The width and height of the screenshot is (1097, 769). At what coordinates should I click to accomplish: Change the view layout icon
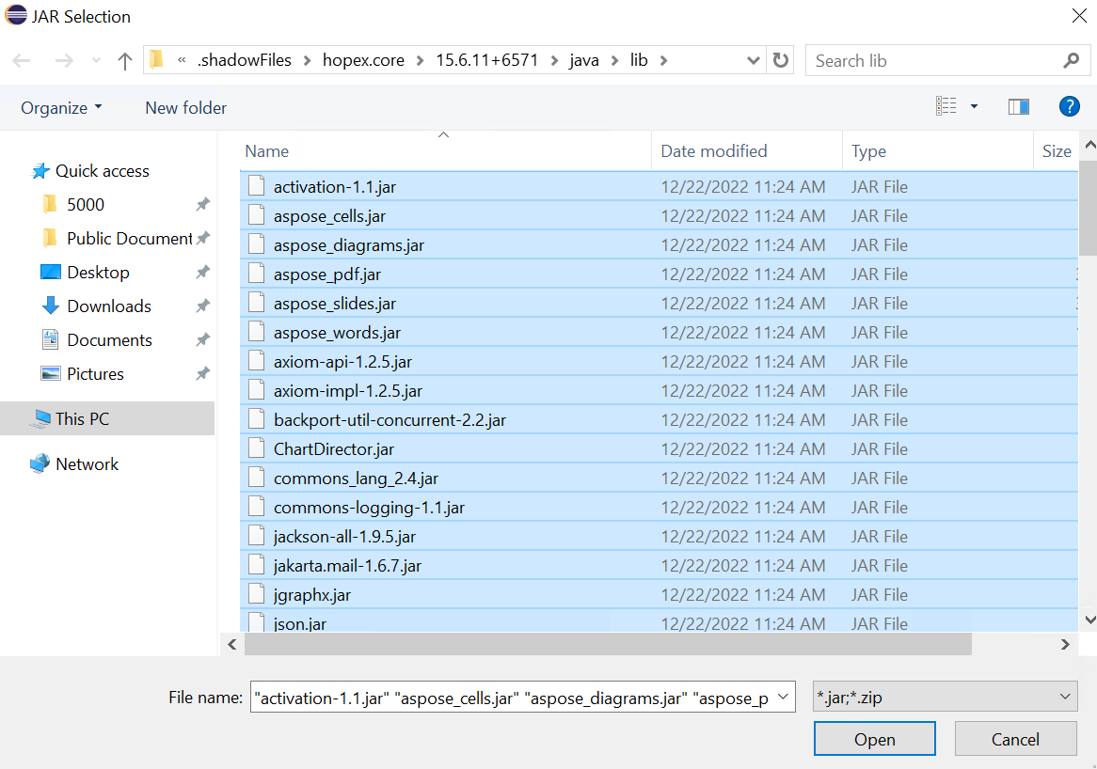pyautogui.click(x=946, y=106)
